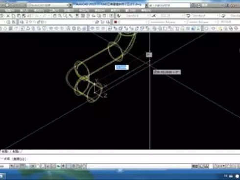Image resolution: width=240 pixels, height=180 pixels.
Task: Expand the workspace selector dropdown at top
Action: click(x=68, y=5)
